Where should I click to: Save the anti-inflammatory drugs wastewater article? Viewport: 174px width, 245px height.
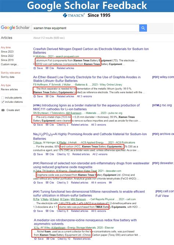pos(38,183)
